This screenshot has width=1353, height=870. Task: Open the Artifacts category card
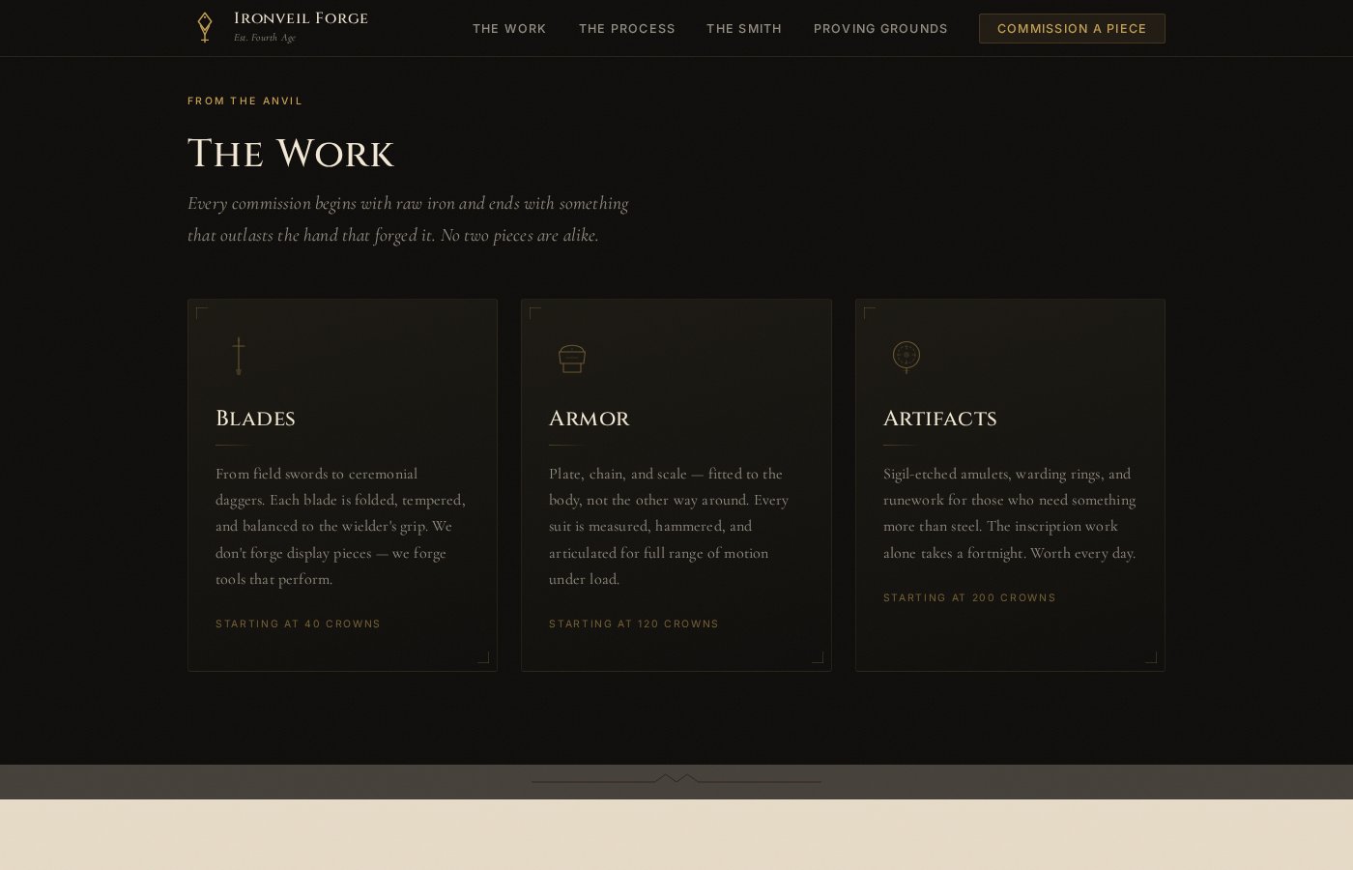click(1010, 484)
